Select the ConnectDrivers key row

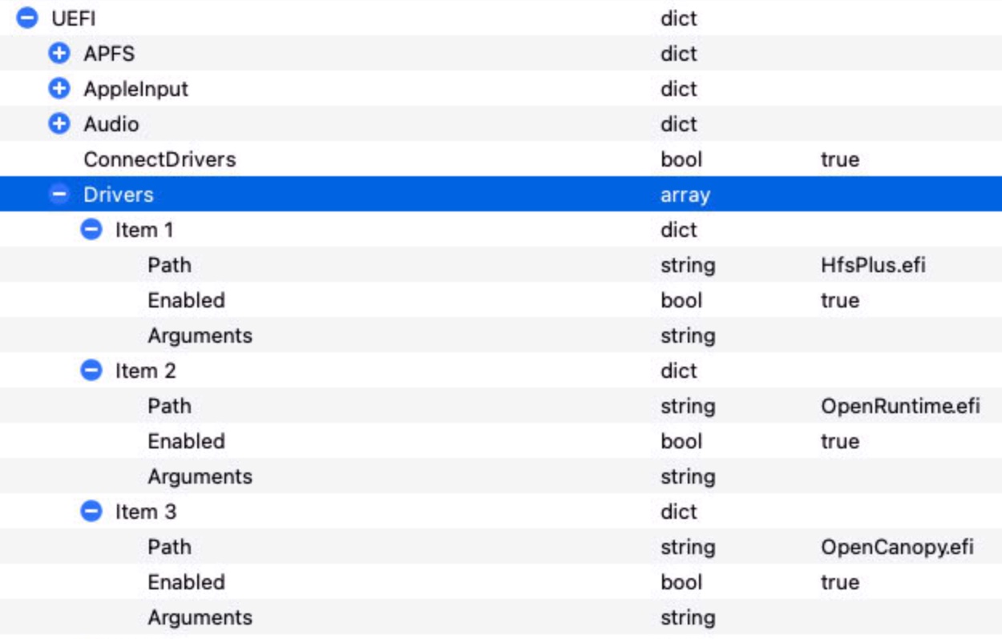(x=501, y=159)
